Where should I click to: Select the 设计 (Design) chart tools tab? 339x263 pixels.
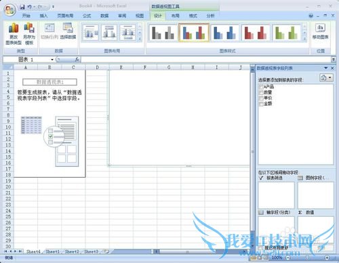click(158, 16)
